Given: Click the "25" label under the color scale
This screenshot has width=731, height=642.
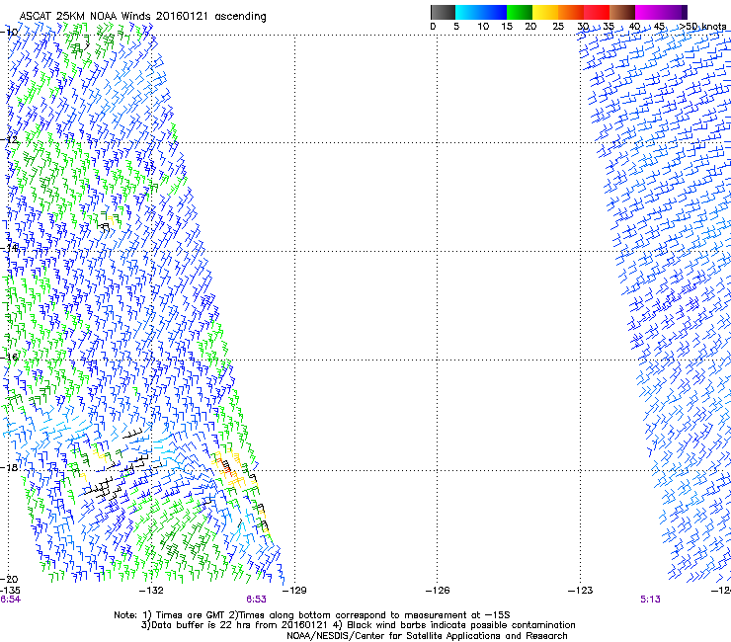Looking at the screenshot, I should pyautogui.click(x=558, y=27).
